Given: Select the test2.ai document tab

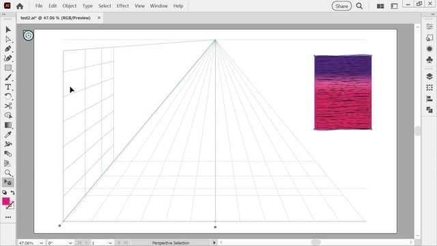Looking at the screenshot, I should 55,18.
